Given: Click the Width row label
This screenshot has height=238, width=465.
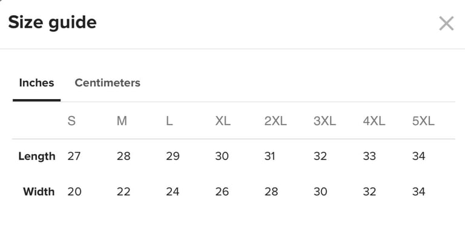Looking at the screenshot, I should pos(39,191).
